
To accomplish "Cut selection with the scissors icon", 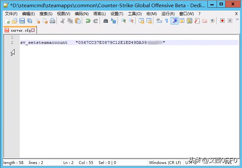I will 63,21.
